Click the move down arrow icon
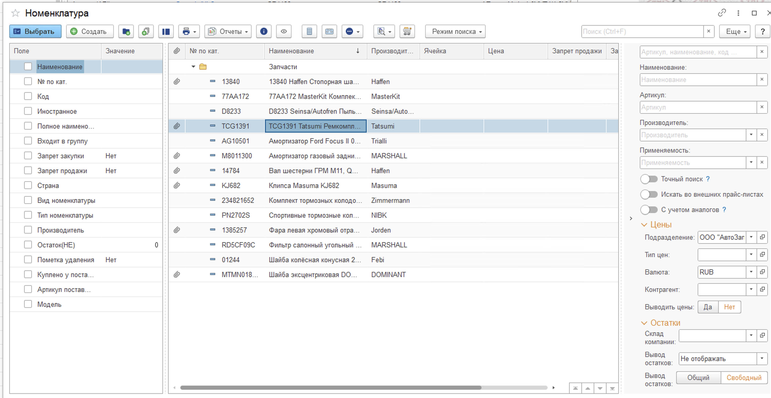This screenshot has height=398, width=771. pyautogui.click(x=600, y=389)
